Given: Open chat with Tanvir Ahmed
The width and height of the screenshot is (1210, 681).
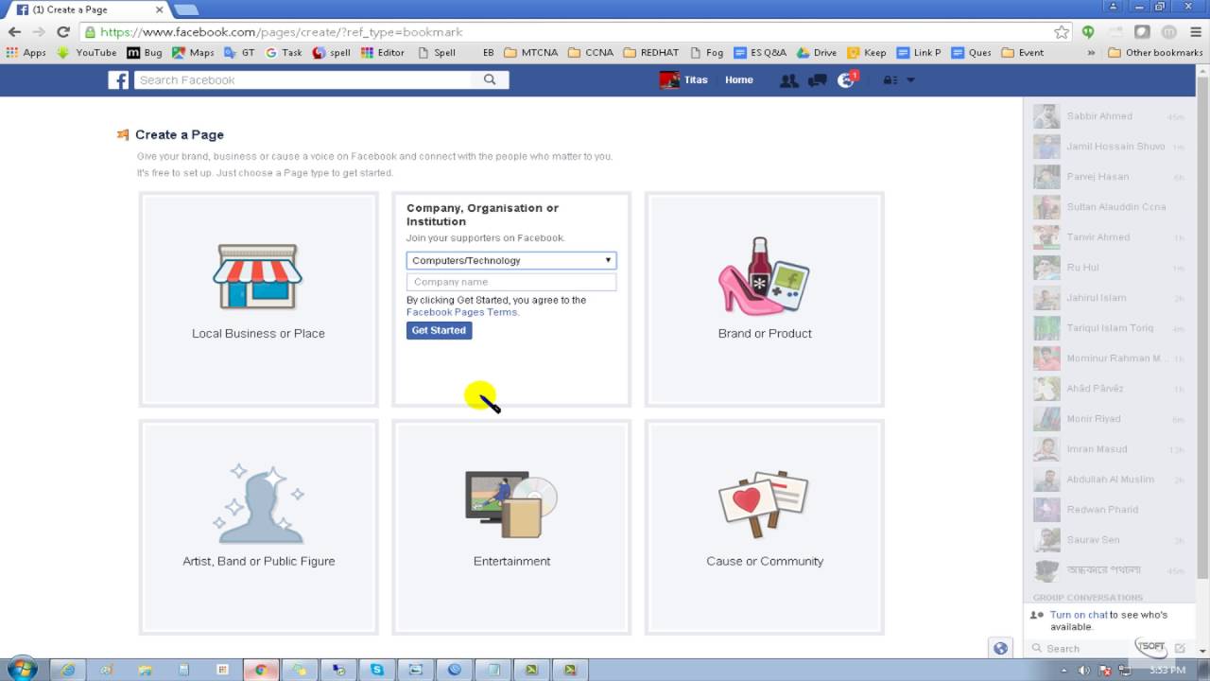Looking at the screenshot, I should tap(1109, 237).
